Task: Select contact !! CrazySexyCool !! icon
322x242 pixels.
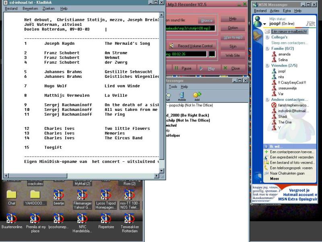Action: (x=274, y=83)
